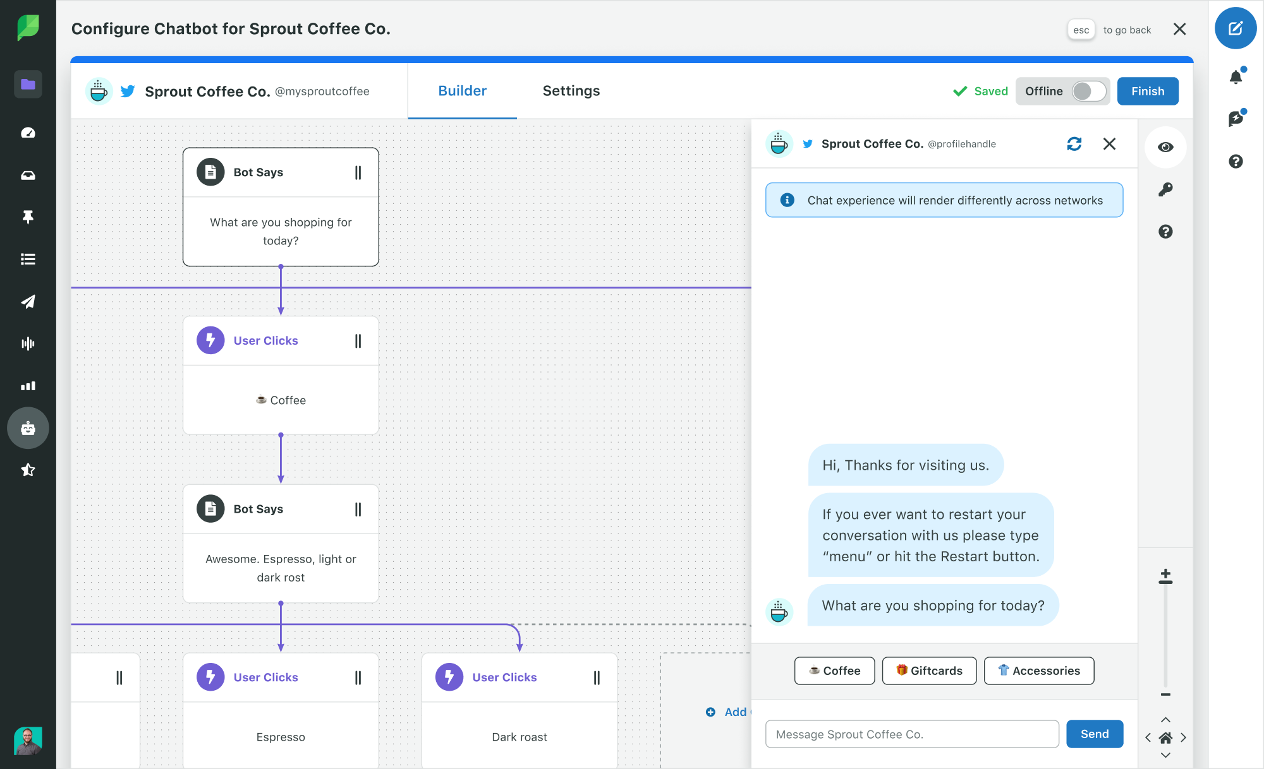Viewport: 1264px width, 769px height.
Task: Click the Message Sprout Coffee Co. input field
Action: 912,734
